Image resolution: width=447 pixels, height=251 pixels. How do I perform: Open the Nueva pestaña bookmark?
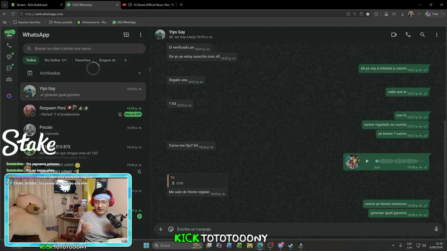click(60, 22)
